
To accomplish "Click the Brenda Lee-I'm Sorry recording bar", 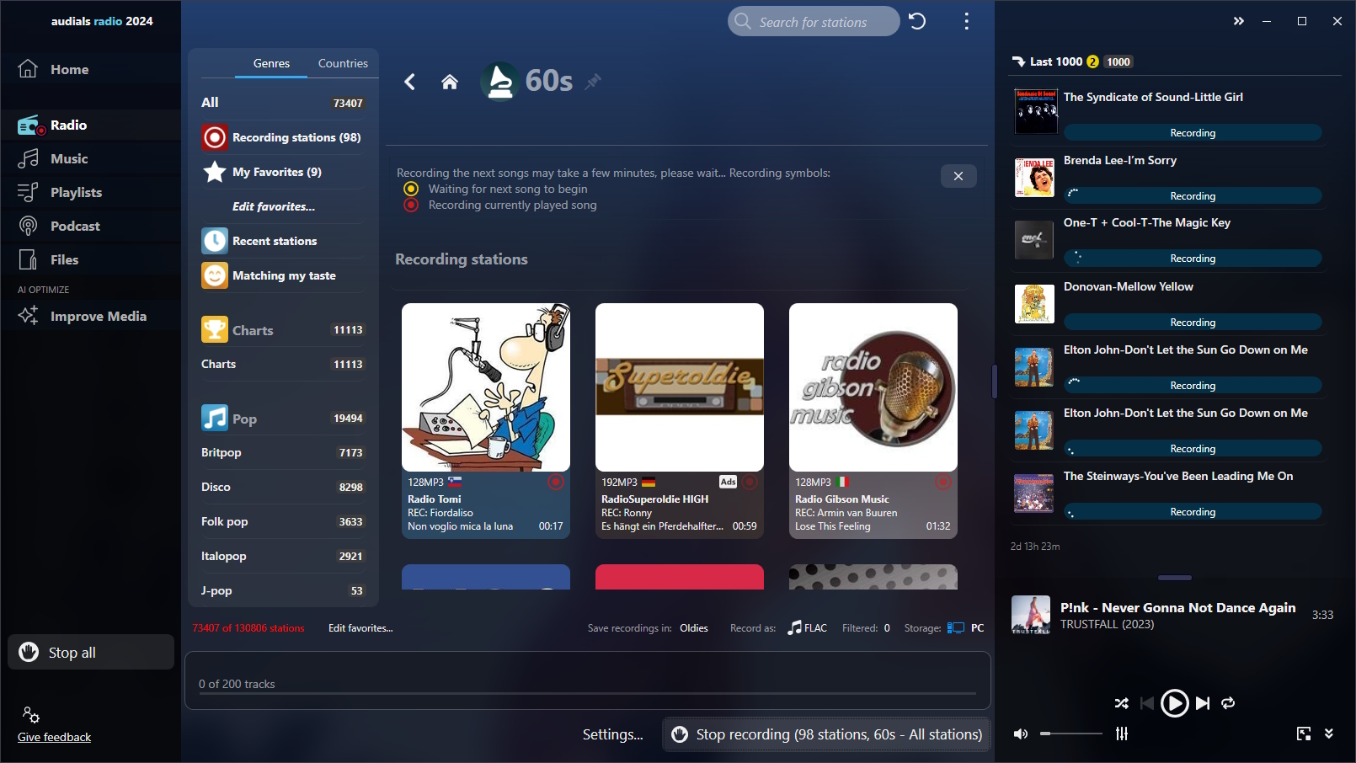I will pos(1193,195).
